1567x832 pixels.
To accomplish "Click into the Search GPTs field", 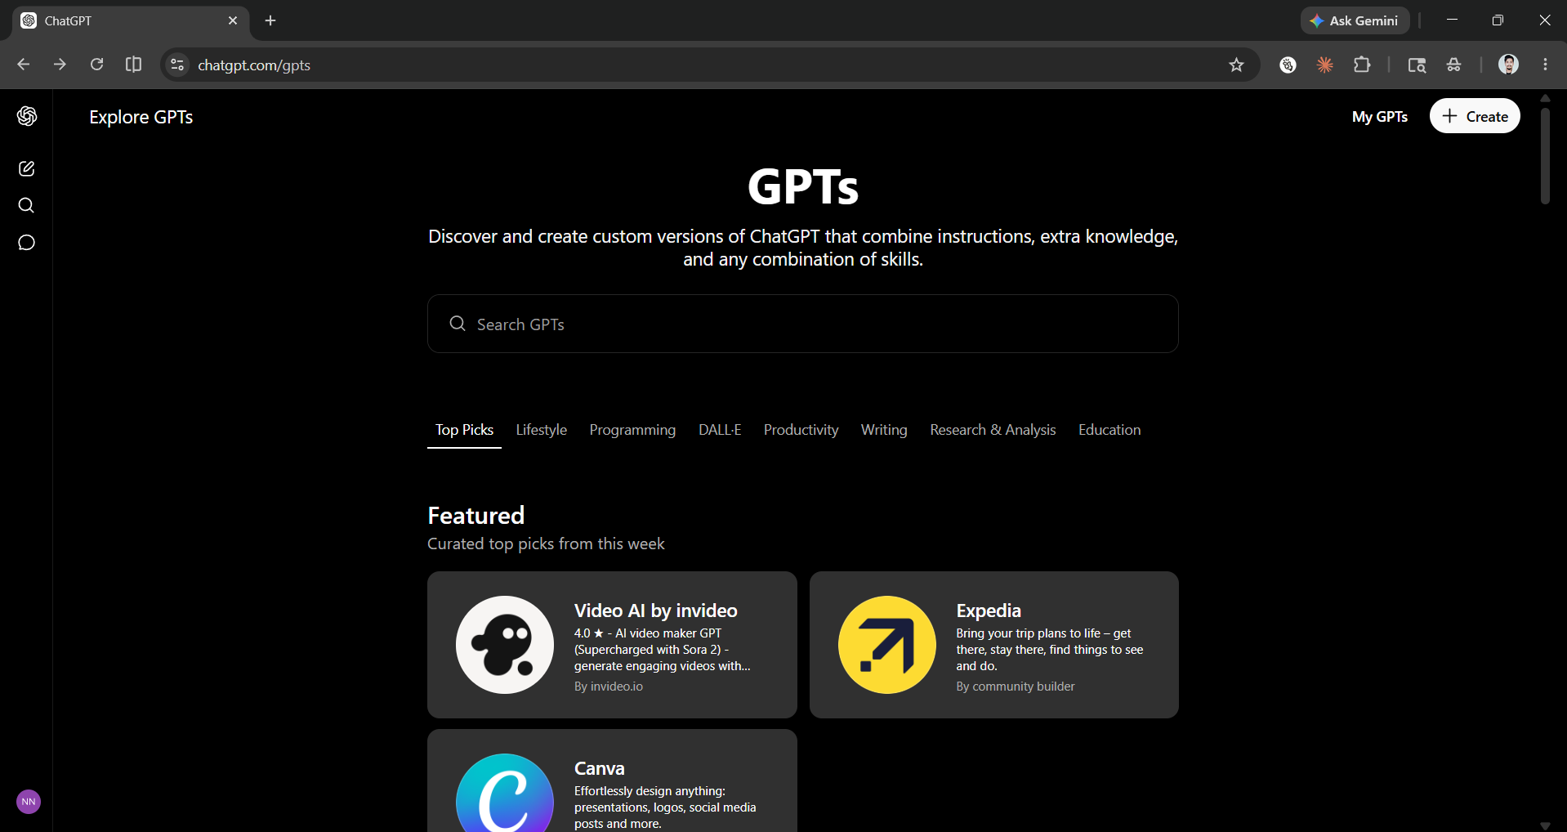I will 803,324.
